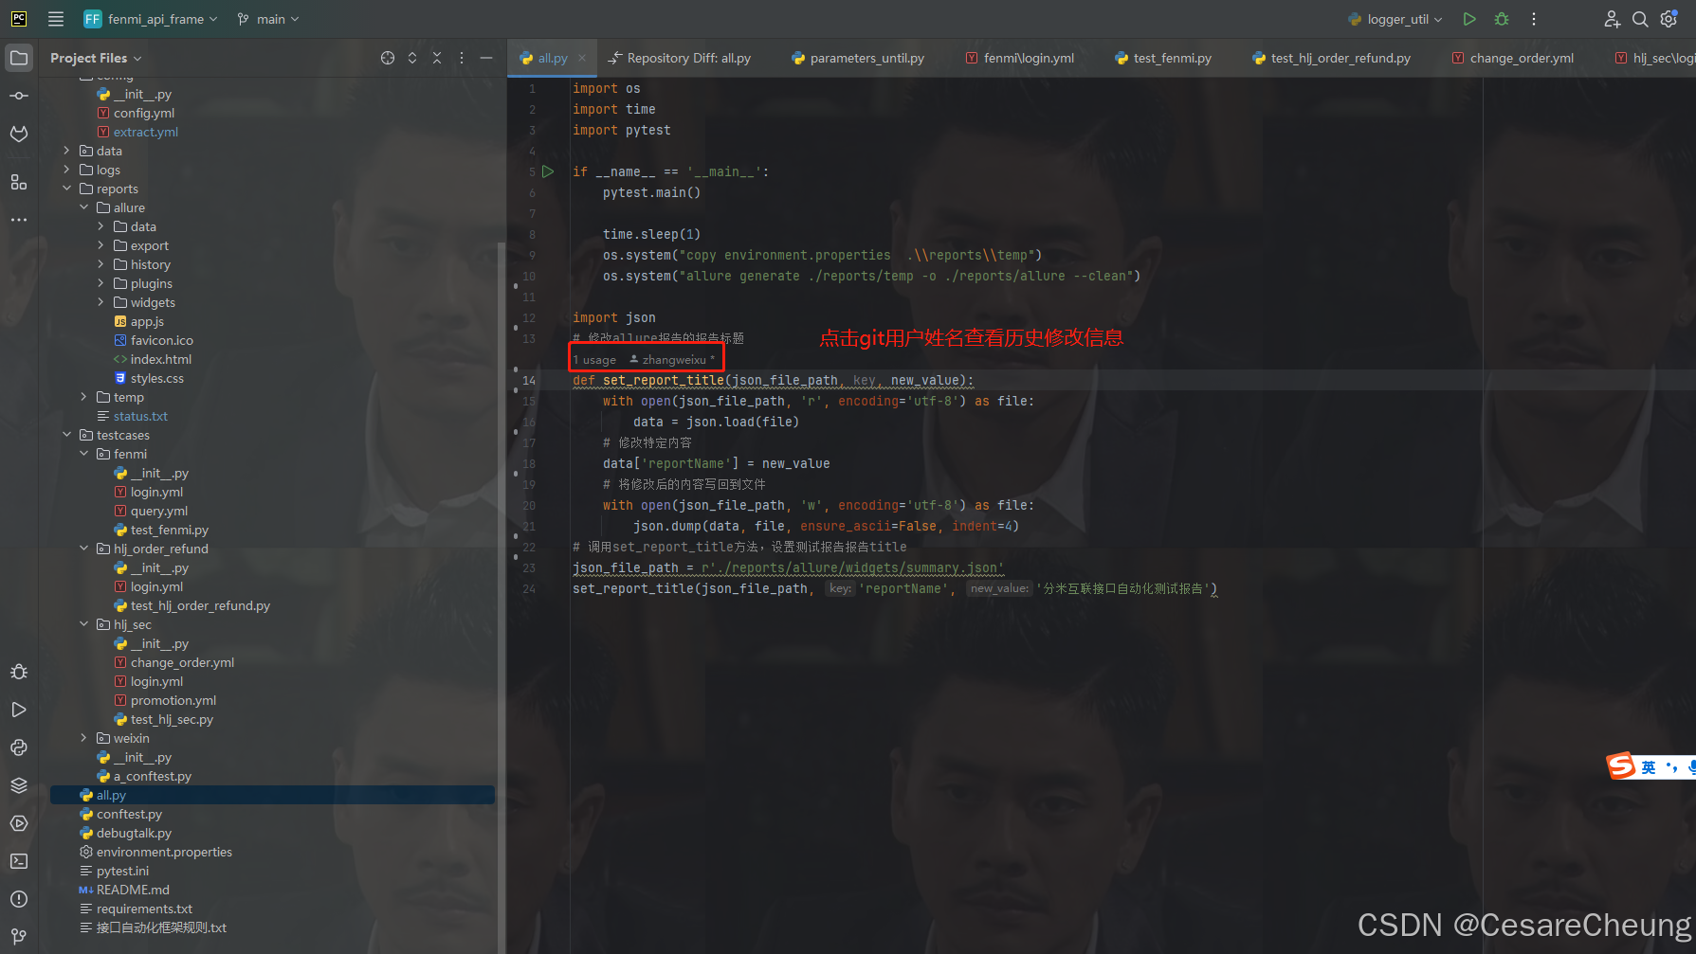Viewport: 1696px width, 954px height.
Task: Open promotion.yml in hlj_sec folder
Action: point(173,700)
